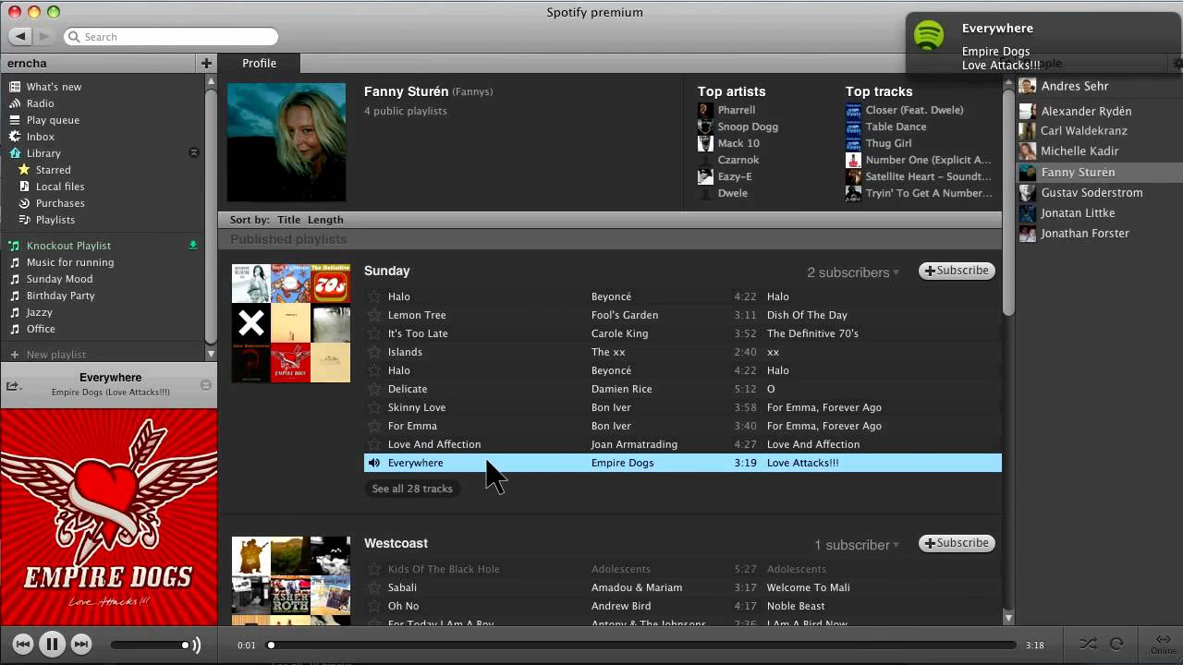This screenshot has height=665, width=1183.
Task: Open the Radio section in sidebar
Action: 40,103
